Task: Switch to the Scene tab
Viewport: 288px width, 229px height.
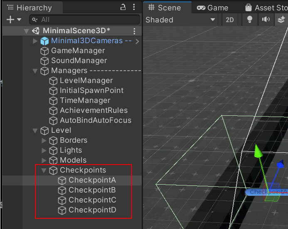Action: click(x=167, y=8)
